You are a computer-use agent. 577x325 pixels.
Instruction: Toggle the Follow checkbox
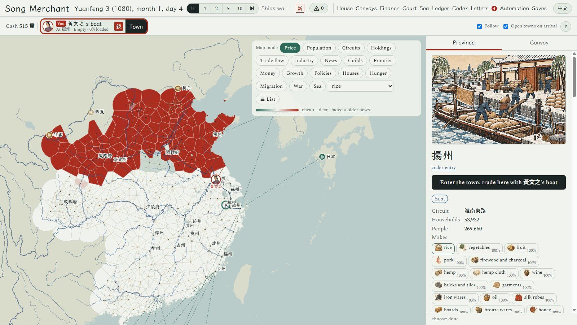click(479, 26)
